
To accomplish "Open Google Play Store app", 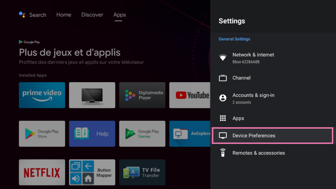I will coord(42,134).
